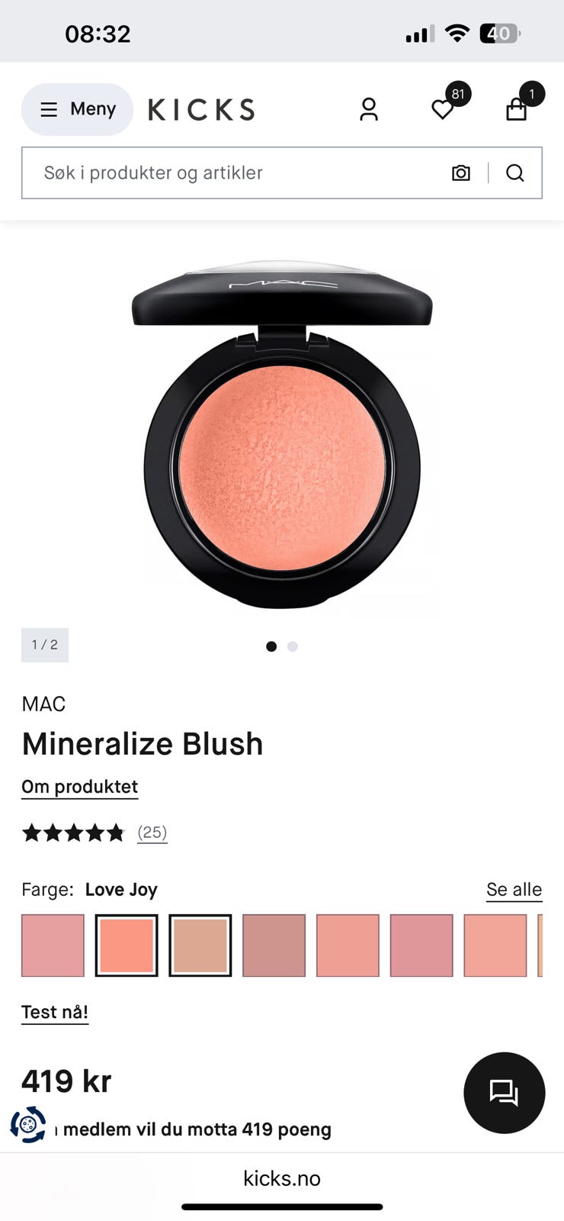Tap the kicks.no address bar
This screenshot has width=564, height=1221.
282,1178
